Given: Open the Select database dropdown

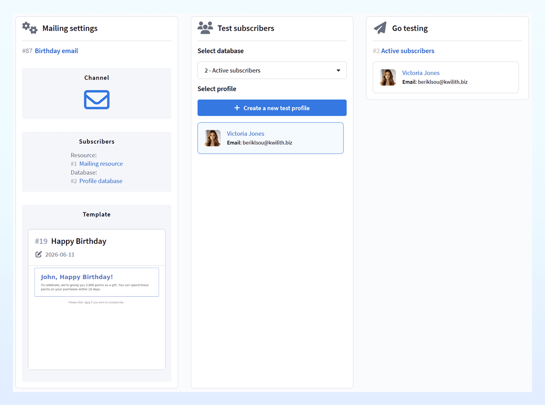Looking at the screenshot, I should click(272, 71).
